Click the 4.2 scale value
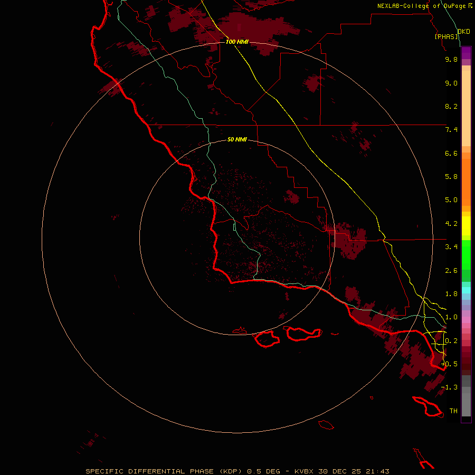 451,224
